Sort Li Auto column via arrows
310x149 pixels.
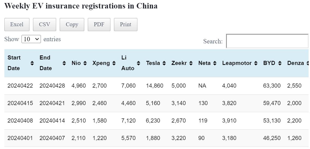(x=139, y=63)
